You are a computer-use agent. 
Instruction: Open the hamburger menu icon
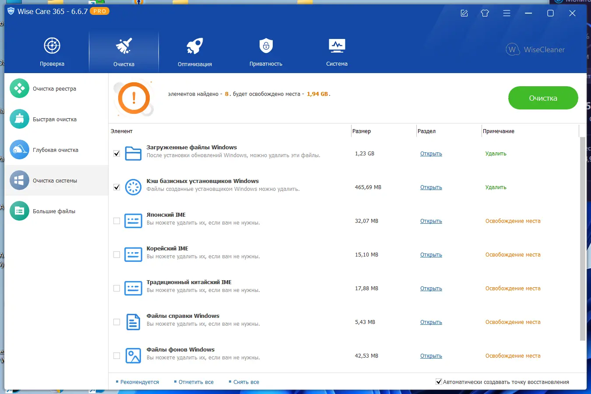507,13
